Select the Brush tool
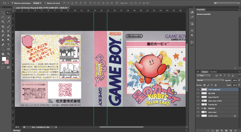 [x=8, y=27]
